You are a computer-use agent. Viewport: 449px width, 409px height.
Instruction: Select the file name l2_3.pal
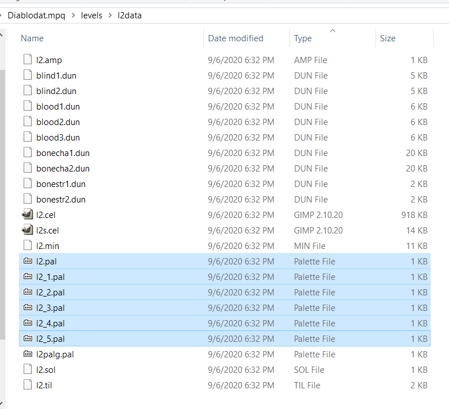pos(50,307)
